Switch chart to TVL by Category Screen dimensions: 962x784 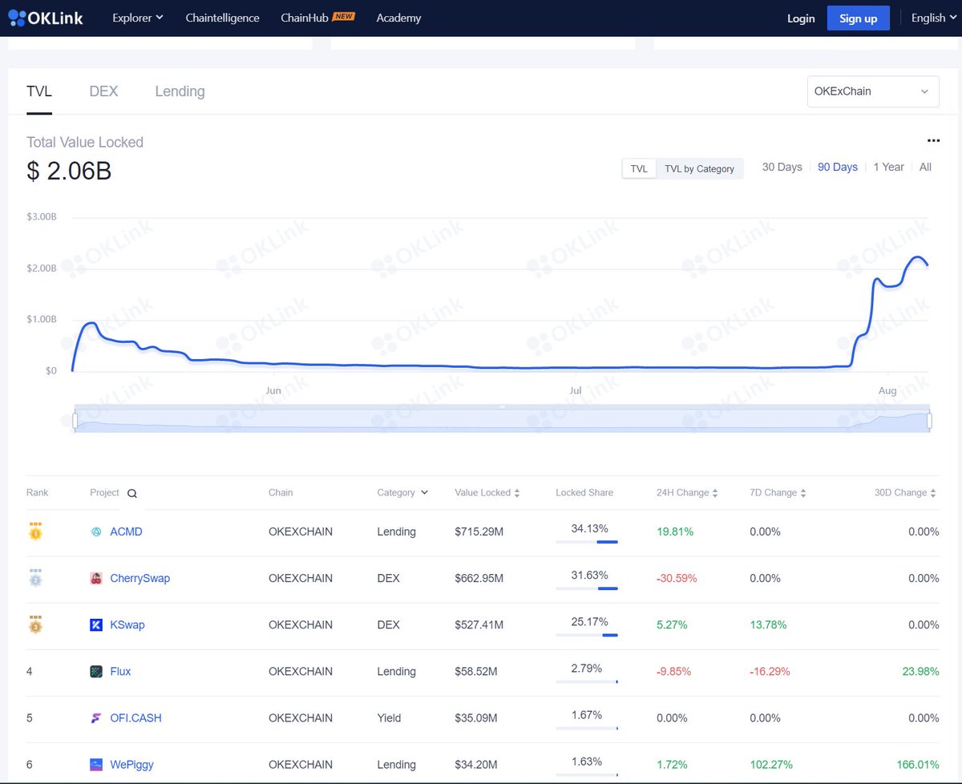coord(699,168)
